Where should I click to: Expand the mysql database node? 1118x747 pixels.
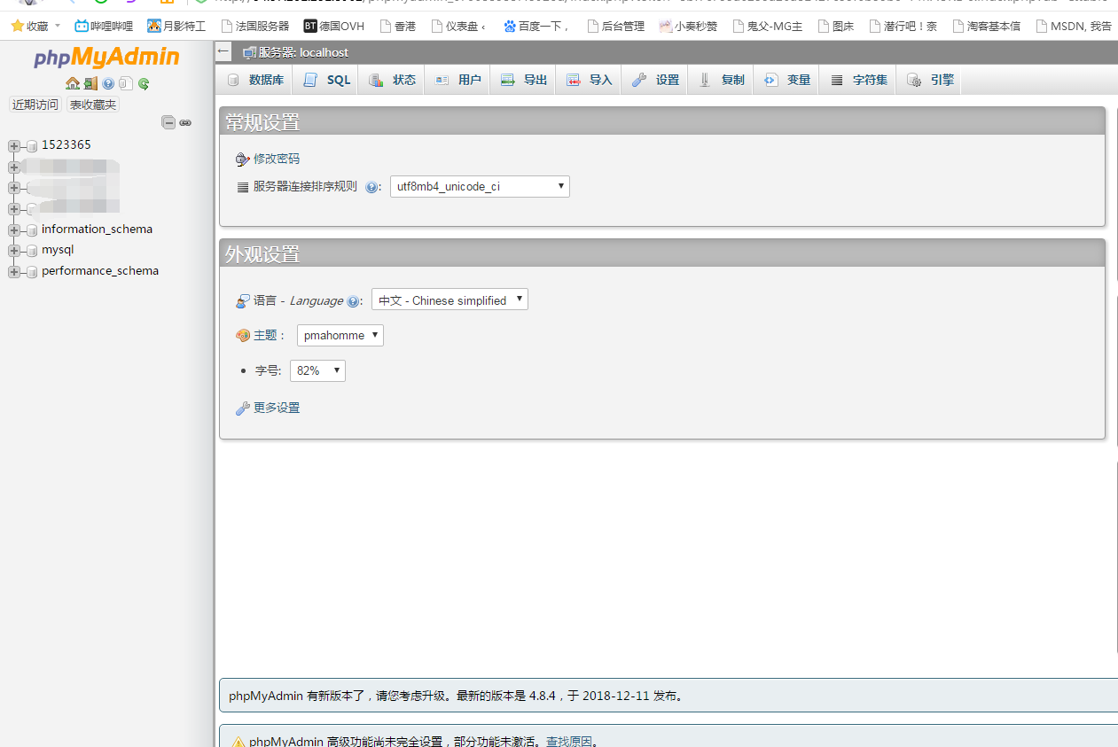(x=14, y=251)
